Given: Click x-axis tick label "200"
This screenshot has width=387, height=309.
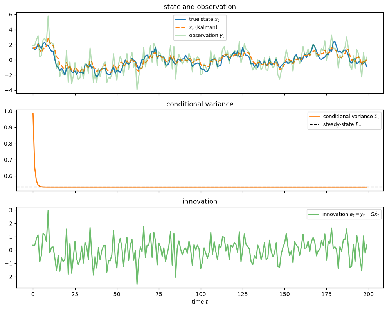Looking at the screenshot, I should click(x=369, y=294).
